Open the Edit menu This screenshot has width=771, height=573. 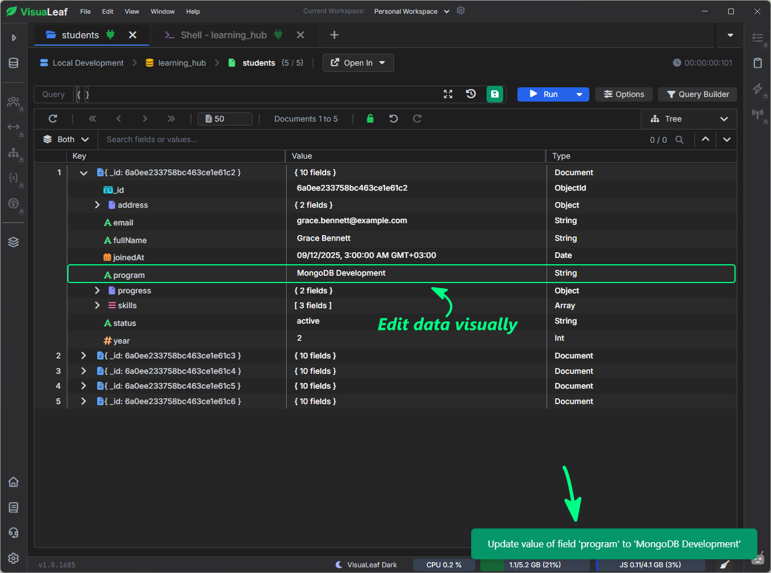107,11
